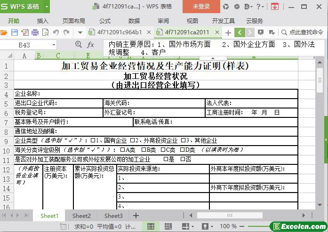
Task: Expand the Name Box dropdown arrow
Action: [54, 45]
